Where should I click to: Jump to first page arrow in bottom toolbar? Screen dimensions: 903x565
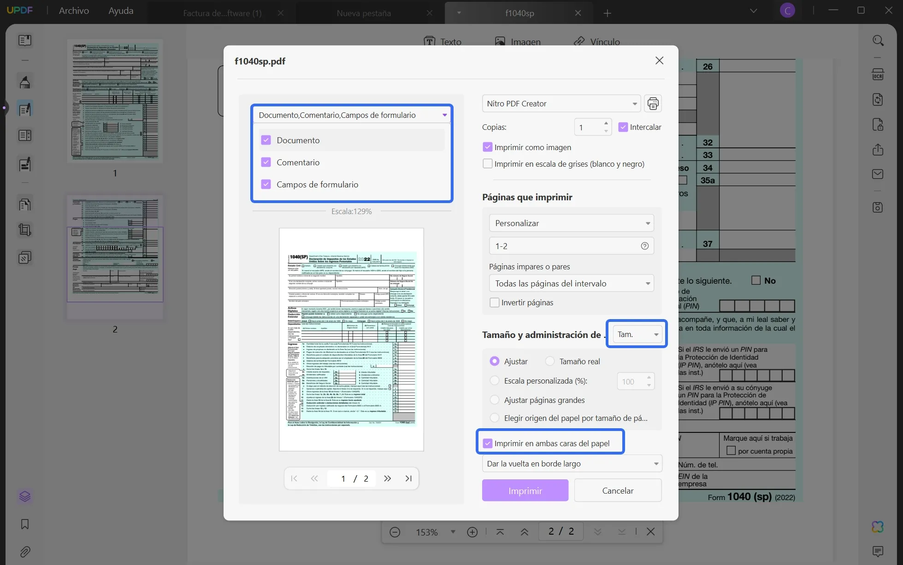(500, 532)
